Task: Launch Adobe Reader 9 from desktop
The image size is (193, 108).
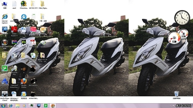Action: click(14, 29)
